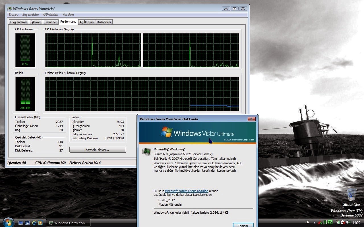Click the volume speaker tray icon
Screen dimensions: 364x227
point(348,222)
